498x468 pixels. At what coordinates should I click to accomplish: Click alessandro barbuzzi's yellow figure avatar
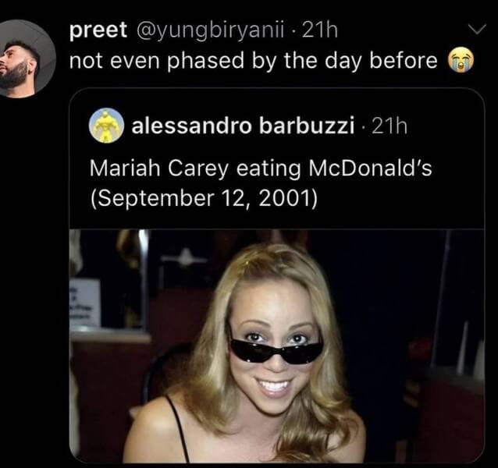[106, 126]
